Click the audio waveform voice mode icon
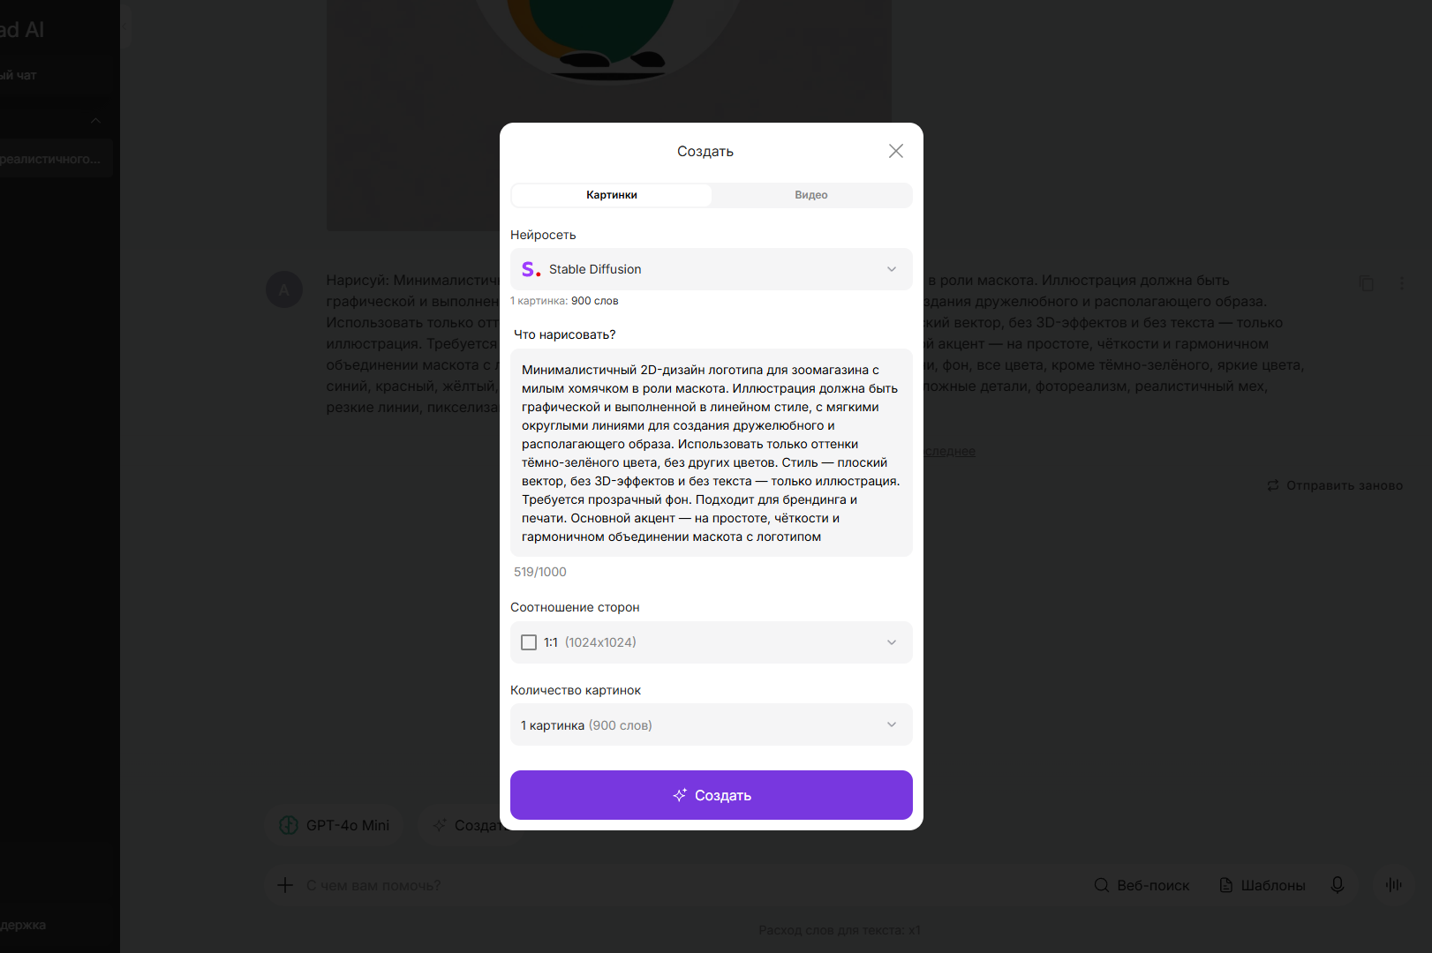 (x=1394, y=885)
